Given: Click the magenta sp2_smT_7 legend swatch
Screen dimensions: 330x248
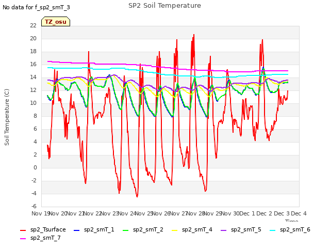Looking at the screenshot, I should (23, 239).
